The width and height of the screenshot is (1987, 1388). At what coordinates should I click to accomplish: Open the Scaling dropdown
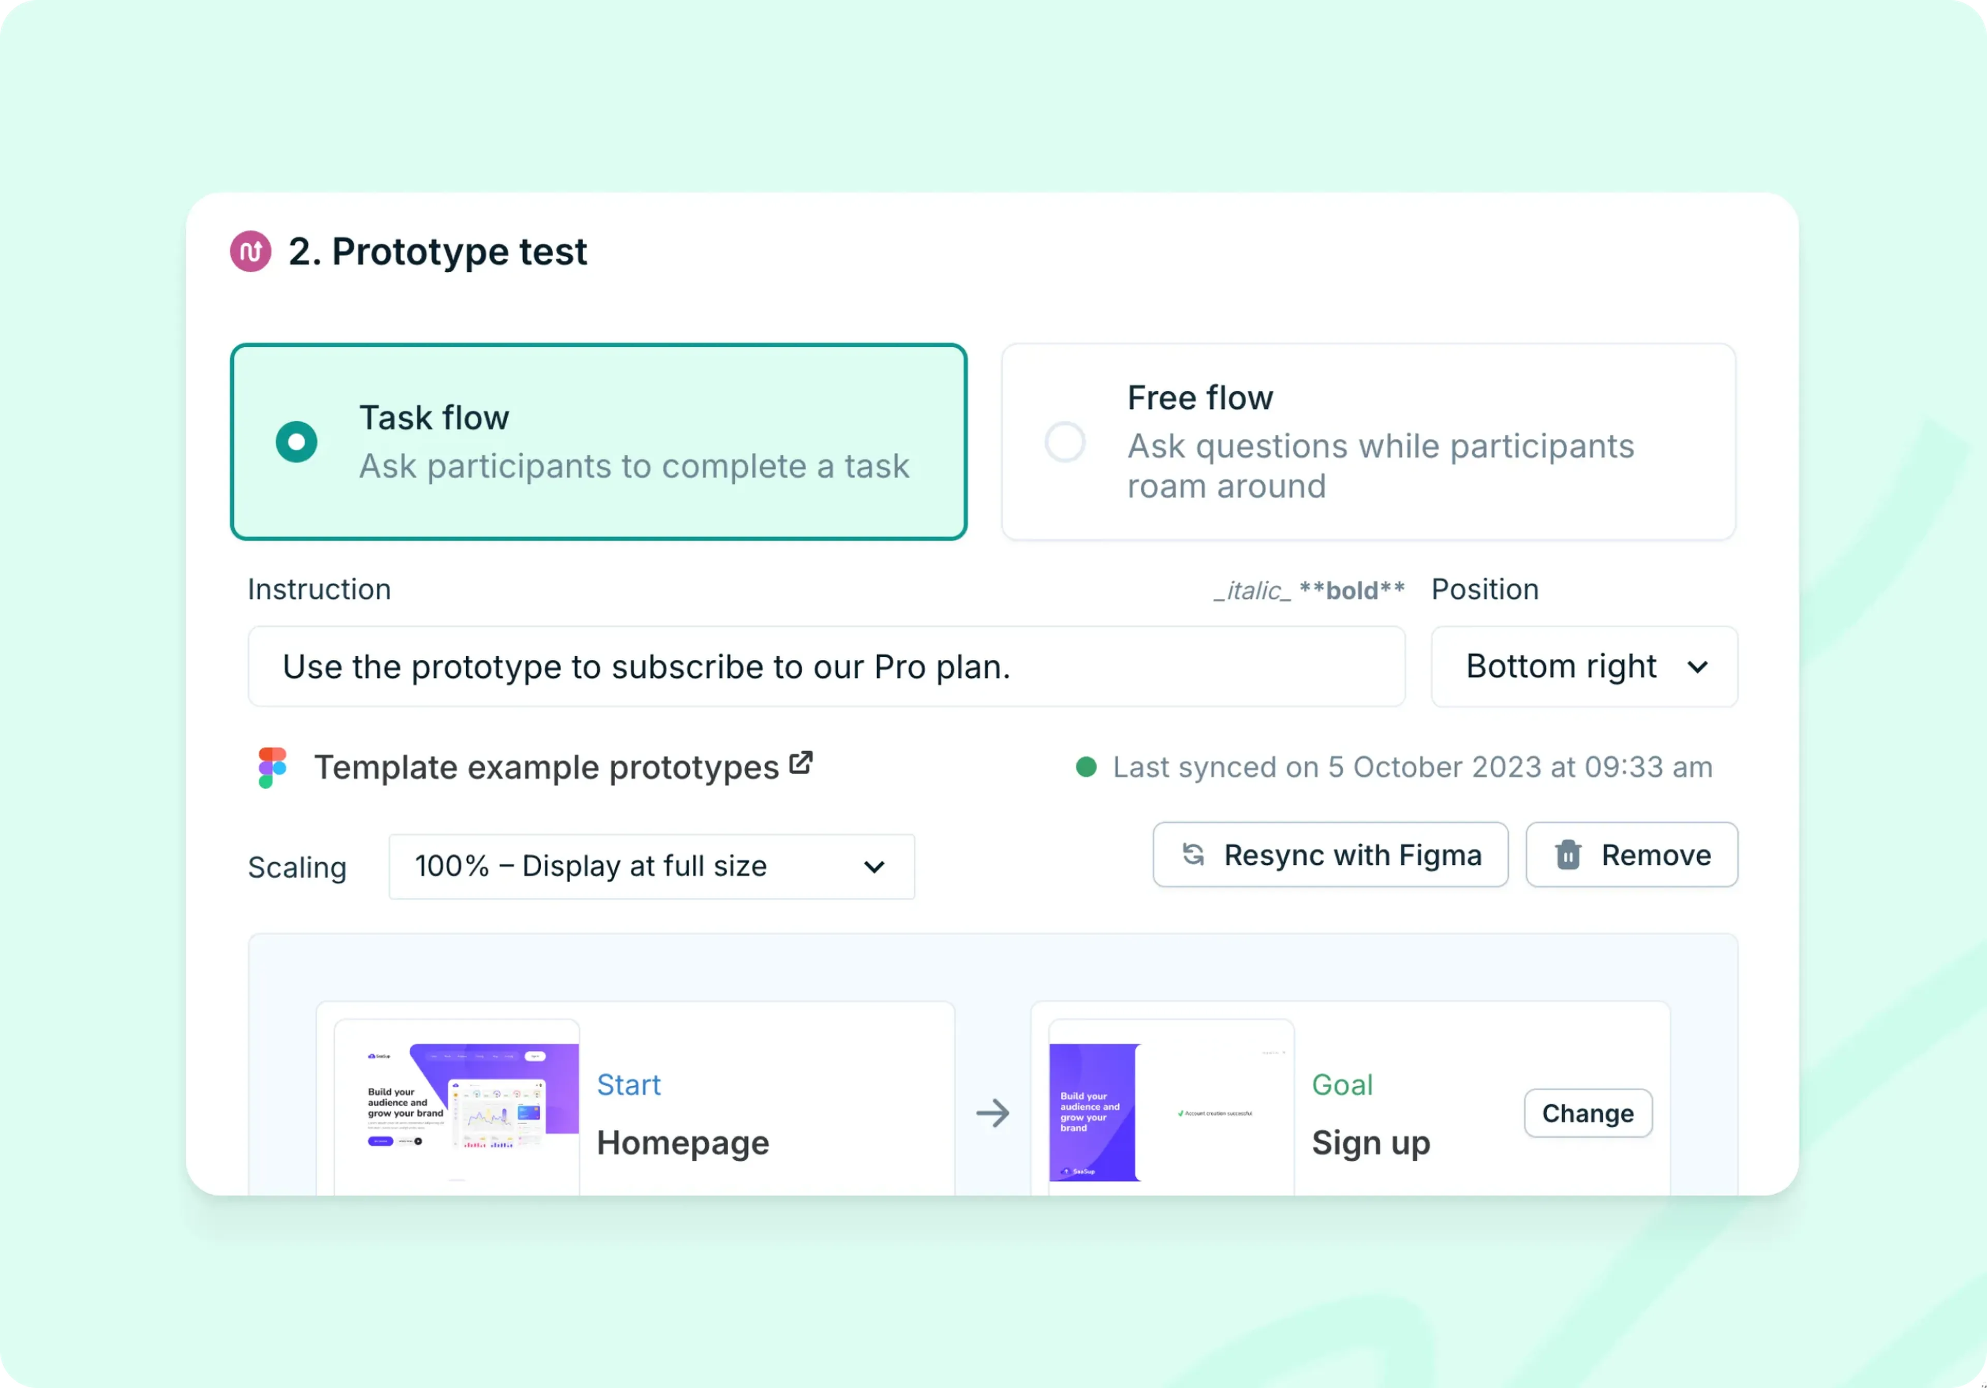(651, 866)
